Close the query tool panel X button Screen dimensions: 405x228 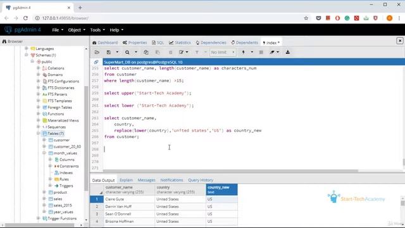tap(400, 41)
